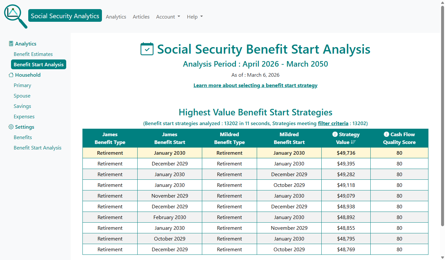Select Spouse under Household
The height and width of the screenshot is (260, 445).
coord(22,96)
